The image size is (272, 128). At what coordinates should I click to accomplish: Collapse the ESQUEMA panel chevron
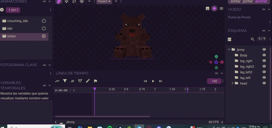point(269,31)
